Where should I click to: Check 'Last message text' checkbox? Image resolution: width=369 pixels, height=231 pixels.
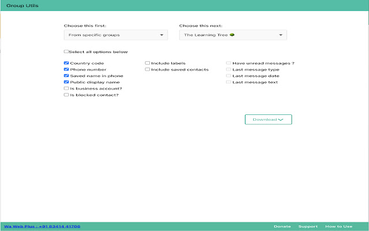[228, 82]
